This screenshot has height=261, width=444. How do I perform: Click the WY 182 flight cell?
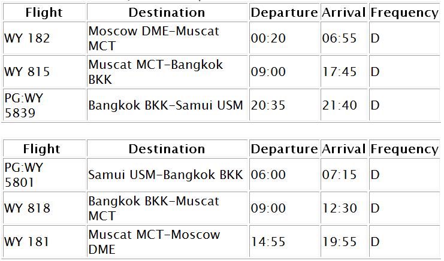point(44,38)
